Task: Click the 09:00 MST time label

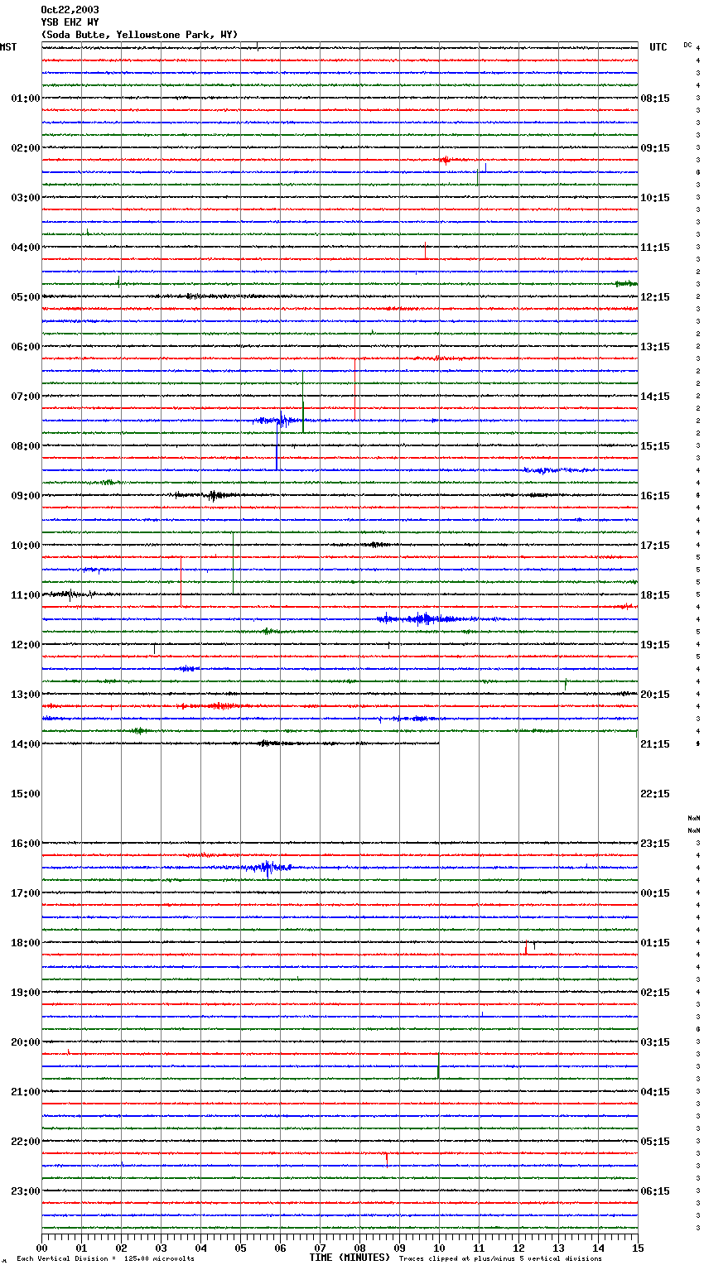Action: coord(26,496)
